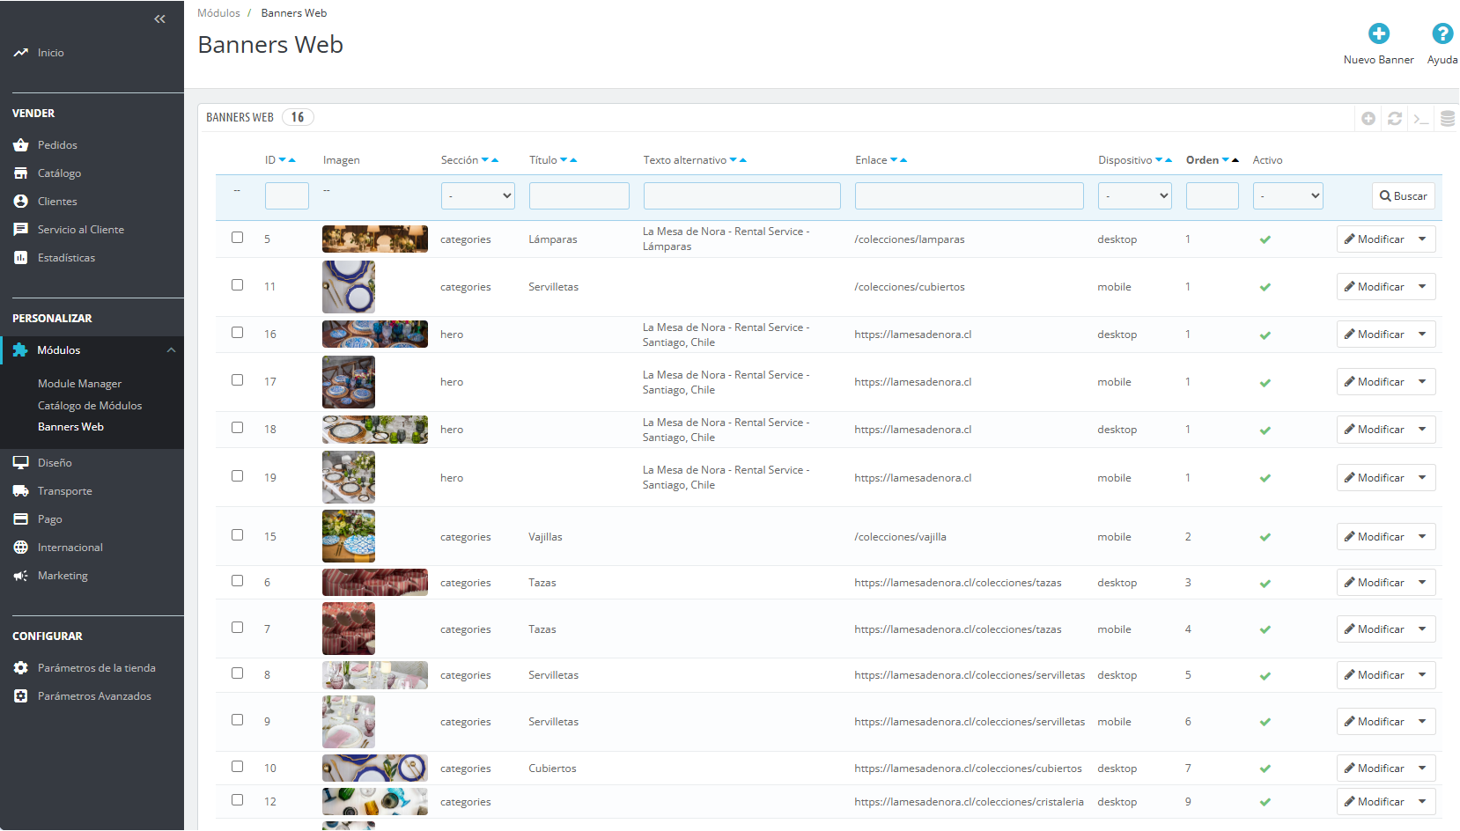Screen dimensions: 1460x831
Task: Open Transporte truck icon
Action: pos(21,491)
